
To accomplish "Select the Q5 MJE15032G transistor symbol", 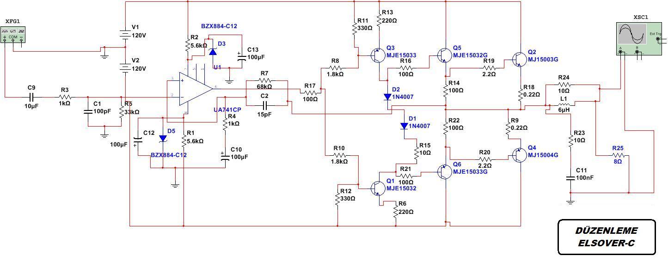I will point(443,55).
